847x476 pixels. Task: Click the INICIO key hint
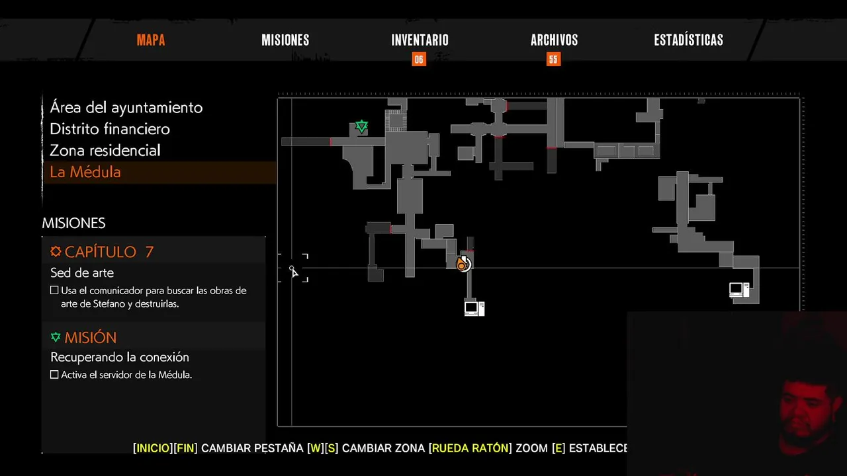[x=152, y=448]
